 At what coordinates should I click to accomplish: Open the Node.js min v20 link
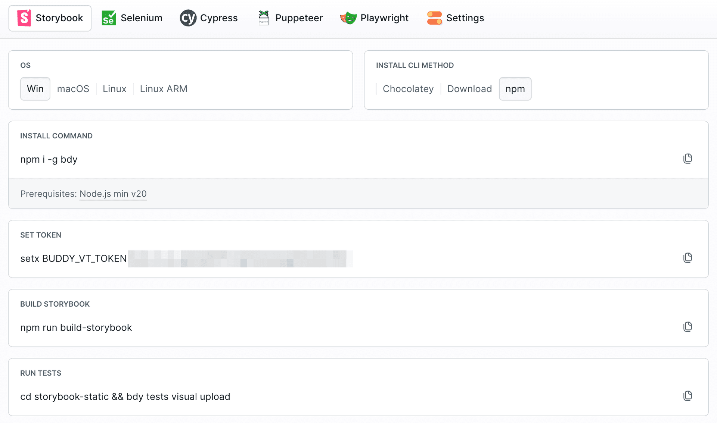(x=113, y=194)
